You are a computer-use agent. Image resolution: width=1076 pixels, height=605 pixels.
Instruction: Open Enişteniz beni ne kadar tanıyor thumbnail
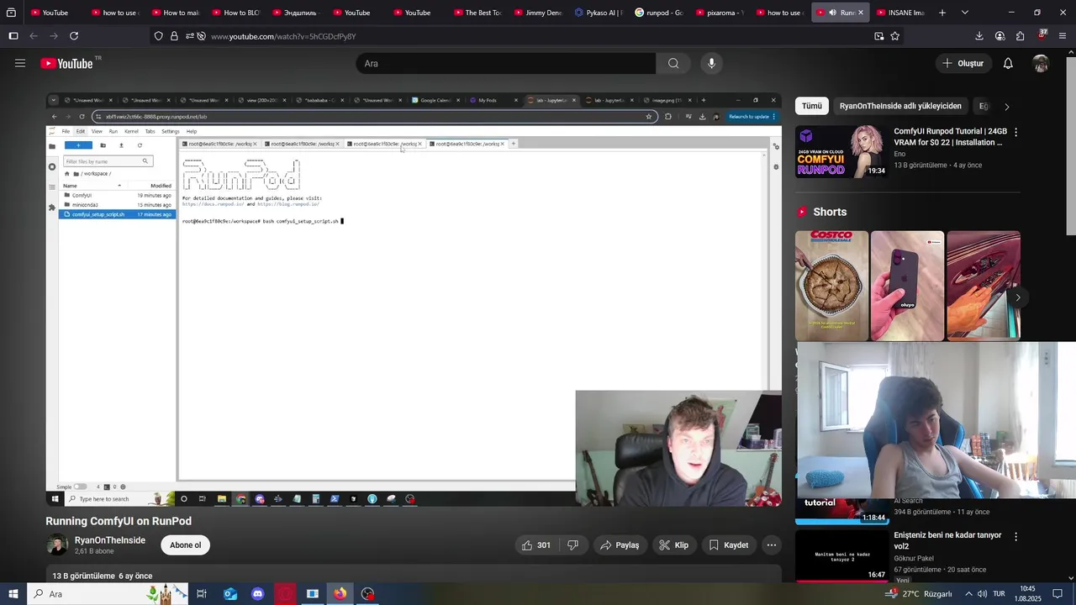pos(841,555)
